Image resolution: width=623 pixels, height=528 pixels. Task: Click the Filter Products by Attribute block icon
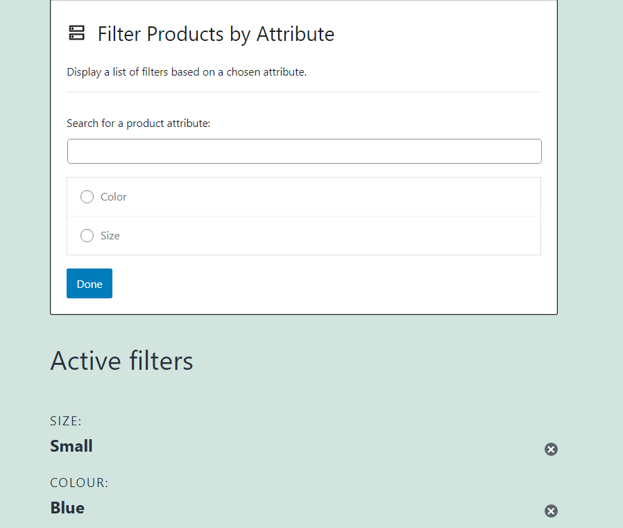(x=76, y=33)
